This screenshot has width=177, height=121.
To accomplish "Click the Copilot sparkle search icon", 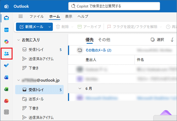I will click(73, 6).
